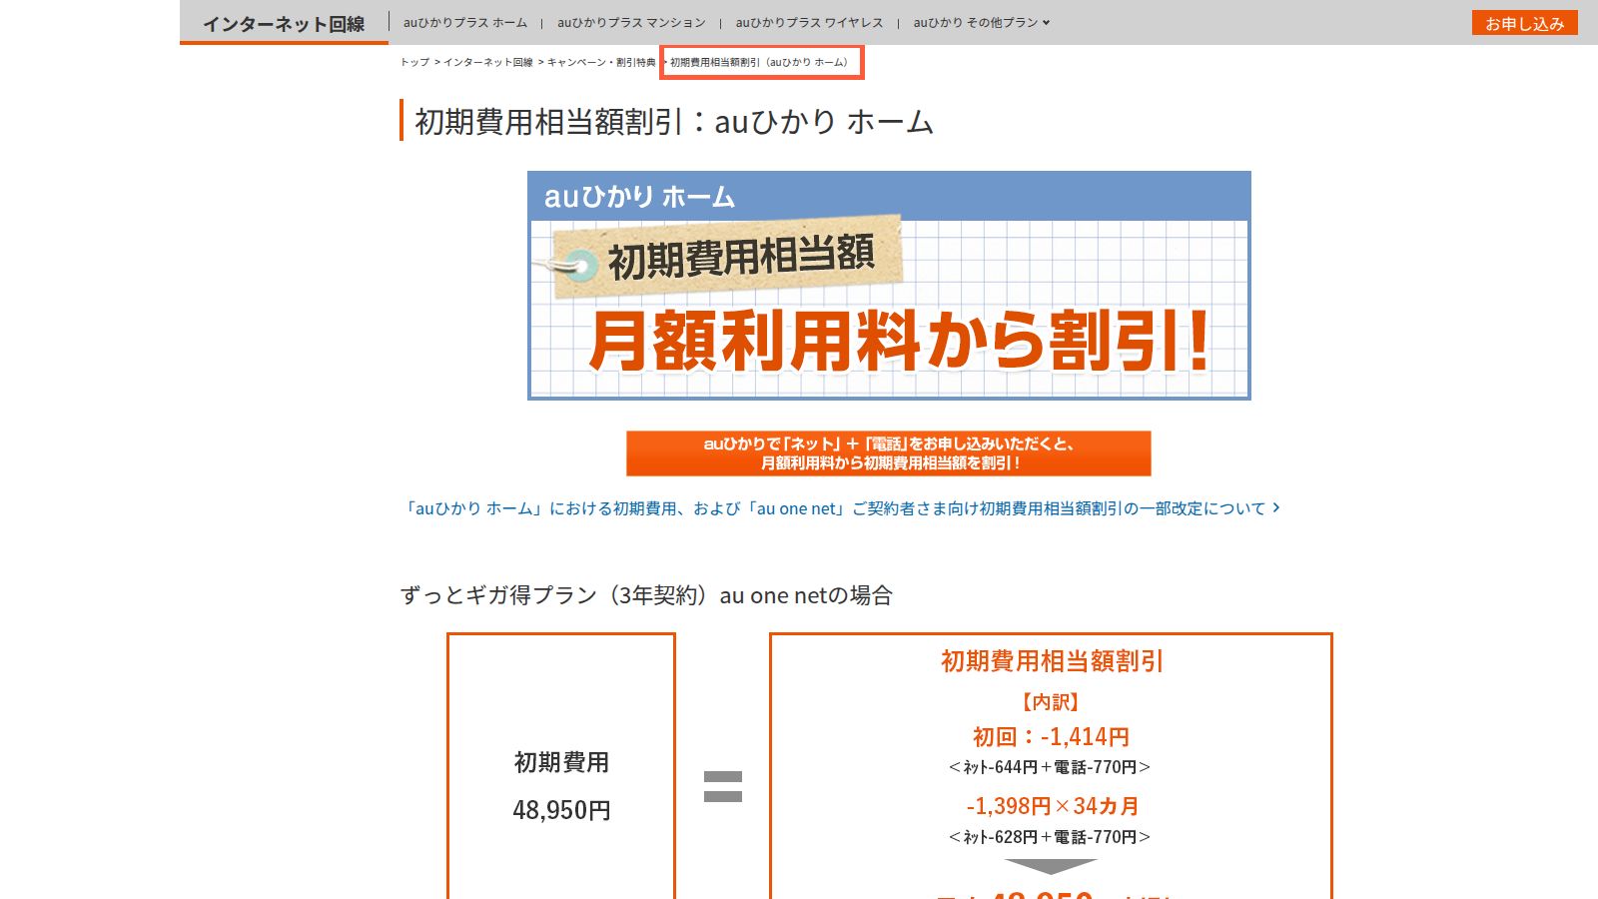Screen dimensions: 1598x899
Task: Select the ＜ﾈｯﾄ-628円＋電話-770円＞ breakdown text
Action: 1050,837
